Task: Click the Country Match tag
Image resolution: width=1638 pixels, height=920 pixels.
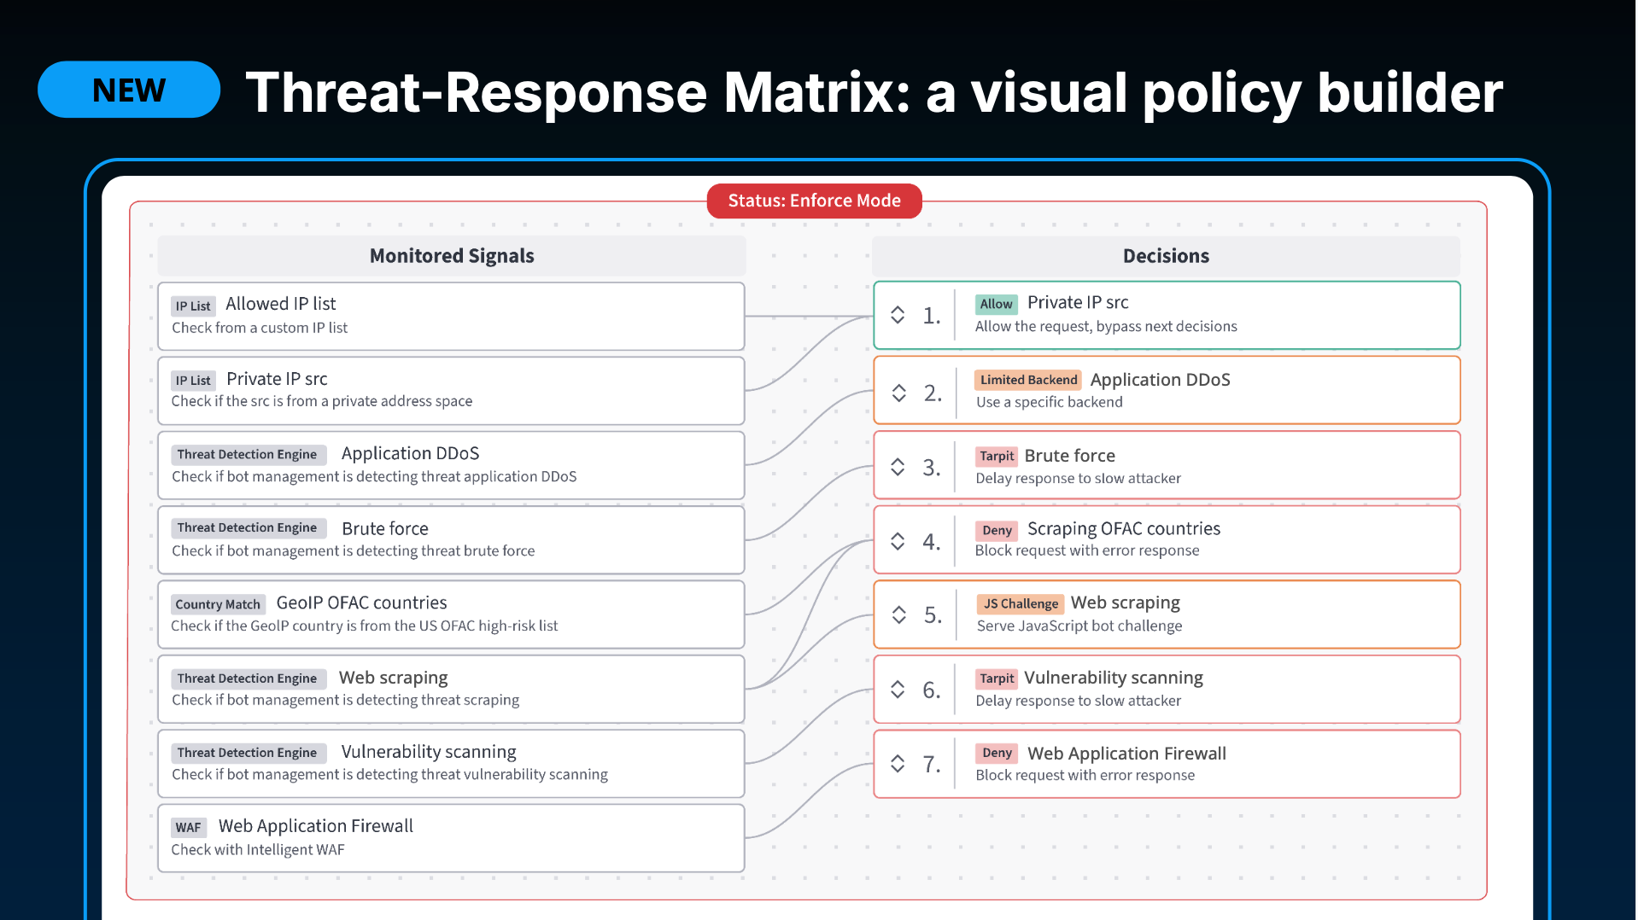Action: pos(218,604)
